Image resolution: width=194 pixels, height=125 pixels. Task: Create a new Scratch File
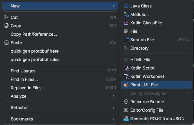coord(156,40)
